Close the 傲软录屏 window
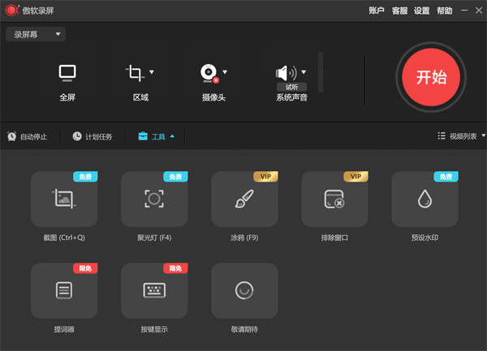Screen dimensions: 487x351 click(x=479, y=11)
